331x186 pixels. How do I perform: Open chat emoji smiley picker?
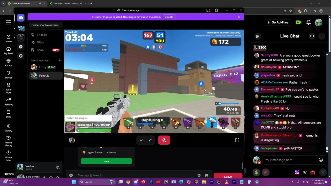coord(321,160)
